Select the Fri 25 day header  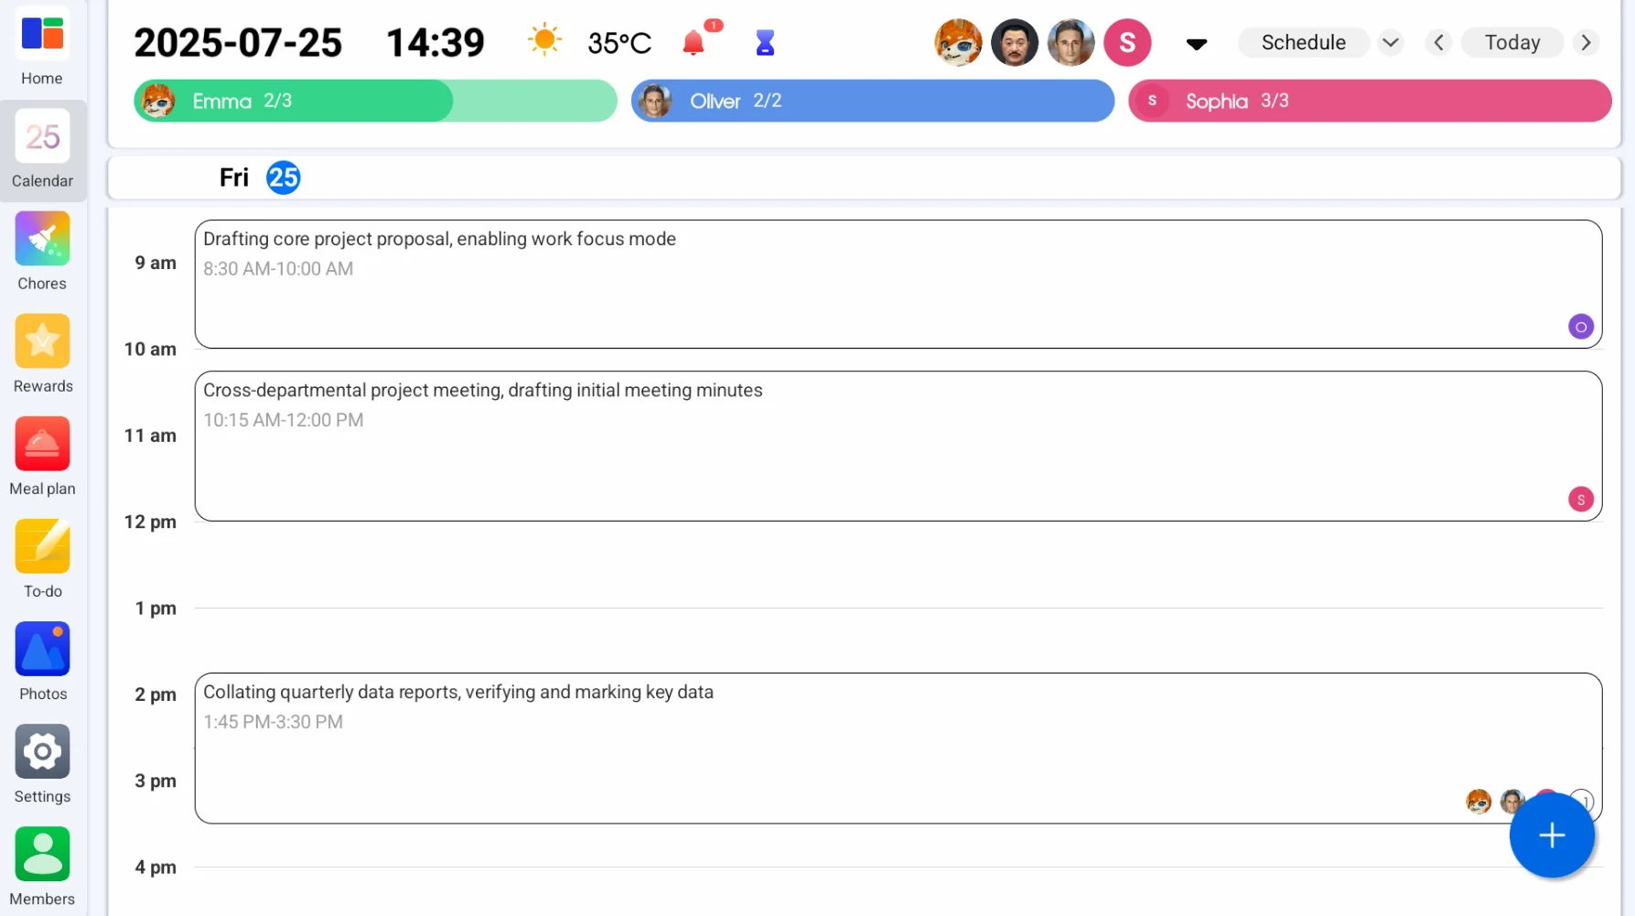[x=260, y=178]
